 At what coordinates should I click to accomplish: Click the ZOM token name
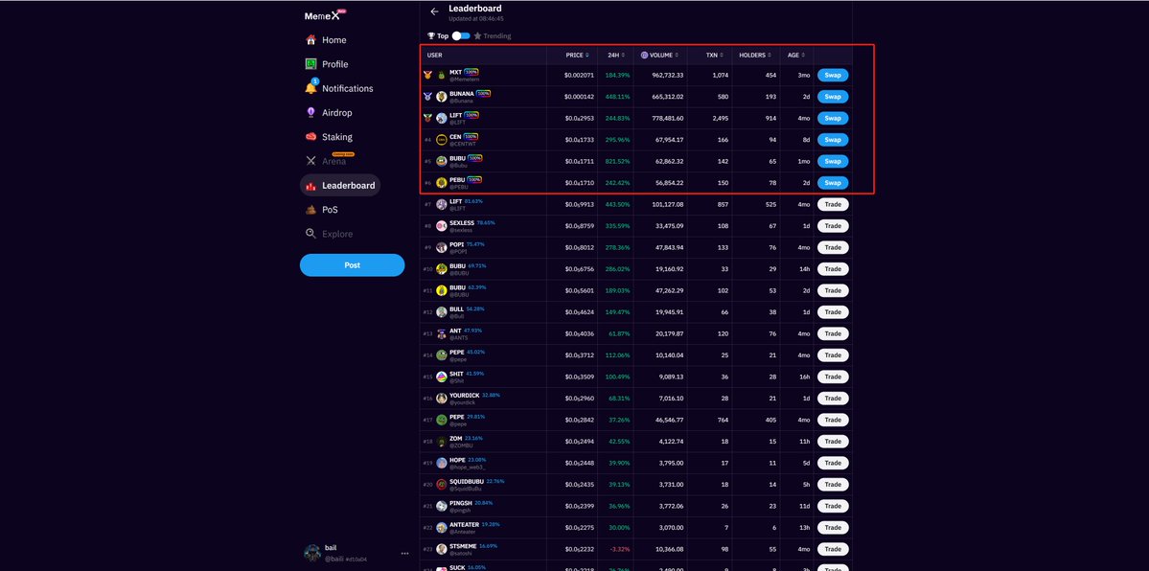click(455, 439)
